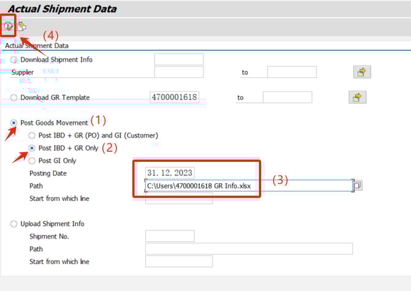This screenshot has height=291, width=411.
Task: Open file browse help next to Path
Action: click(x=358, y=185)
